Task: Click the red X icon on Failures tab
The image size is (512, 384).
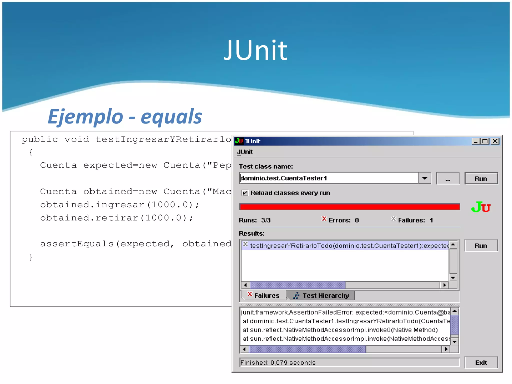Action: pyautogui.click(x=249, y=294)
